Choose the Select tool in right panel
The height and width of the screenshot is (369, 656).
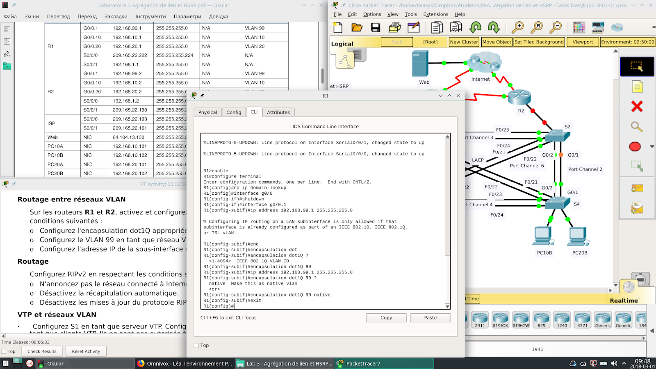click(x=637, y=66)
